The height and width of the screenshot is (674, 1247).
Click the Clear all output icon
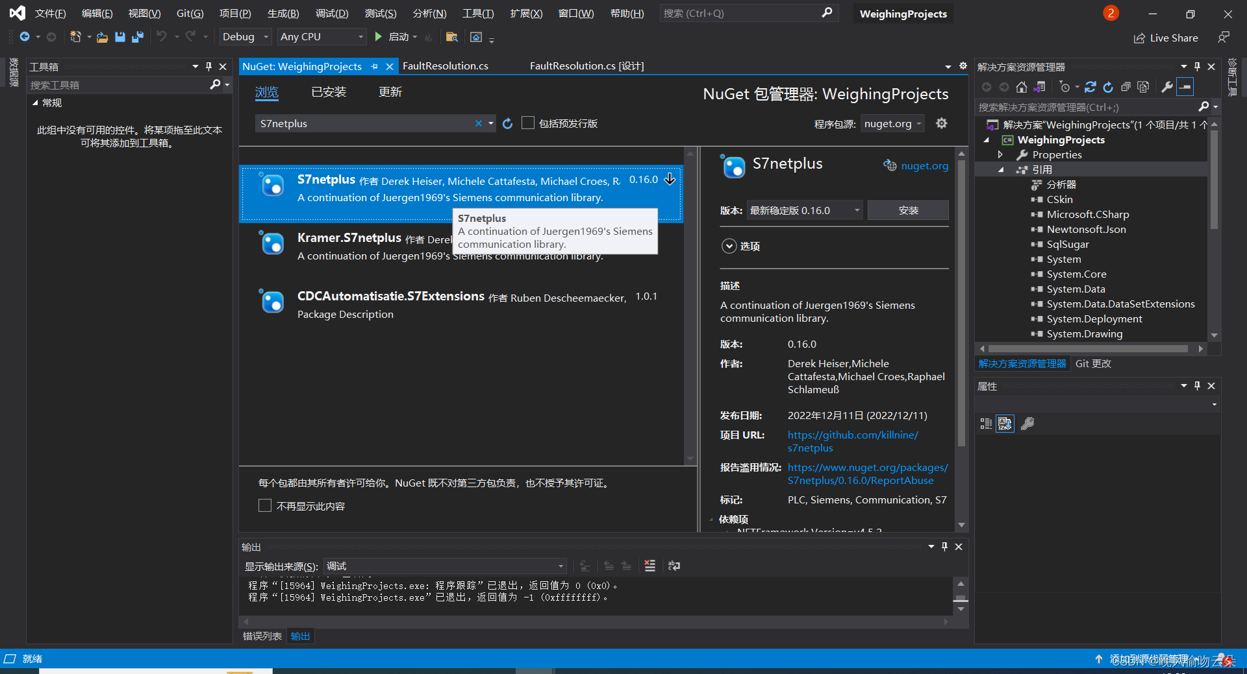pos(649,566)
